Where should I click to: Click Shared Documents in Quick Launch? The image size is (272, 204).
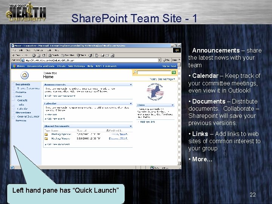coord(28,88)
